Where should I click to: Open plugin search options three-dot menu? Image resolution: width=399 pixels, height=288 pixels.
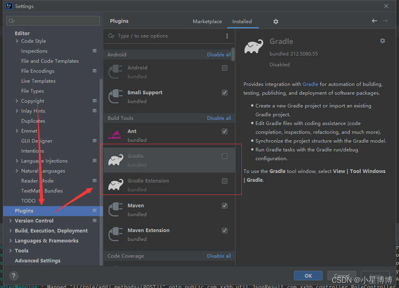(x=227, y=36)
